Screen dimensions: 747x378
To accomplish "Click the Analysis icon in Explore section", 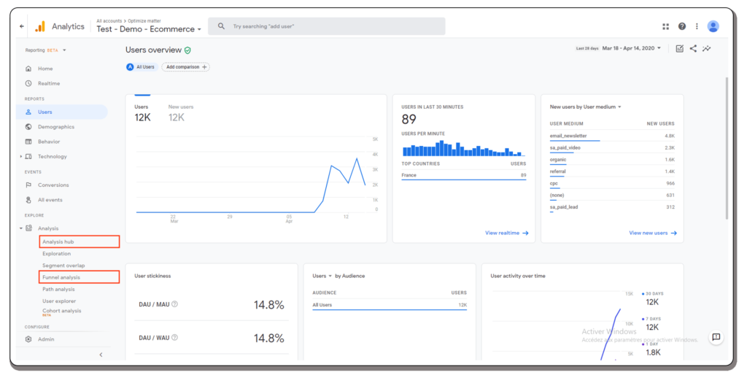I will 29,228.
